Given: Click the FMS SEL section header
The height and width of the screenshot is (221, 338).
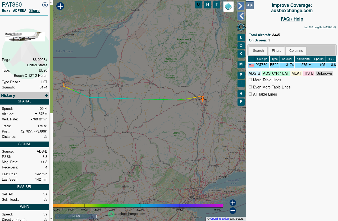Looking at the screenshot, I should coord(25,187).
